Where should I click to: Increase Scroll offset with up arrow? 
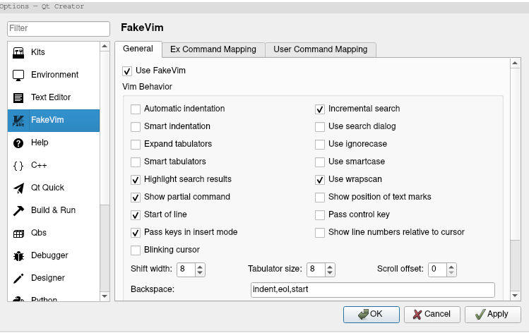point(451,267)
